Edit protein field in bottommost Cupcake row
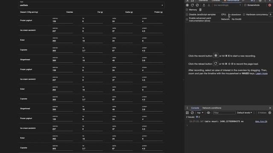 pyautogui.click(x=153, y=149)
